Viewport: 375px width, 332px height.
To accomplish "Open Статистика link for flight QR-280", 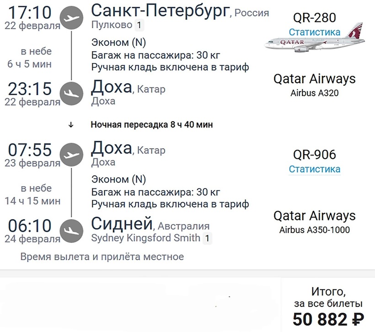I will click(315, 32).
